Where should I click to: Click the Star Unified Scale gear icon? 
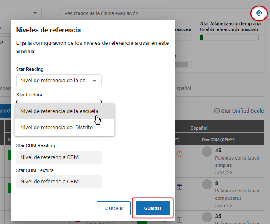tap(217, 111)
